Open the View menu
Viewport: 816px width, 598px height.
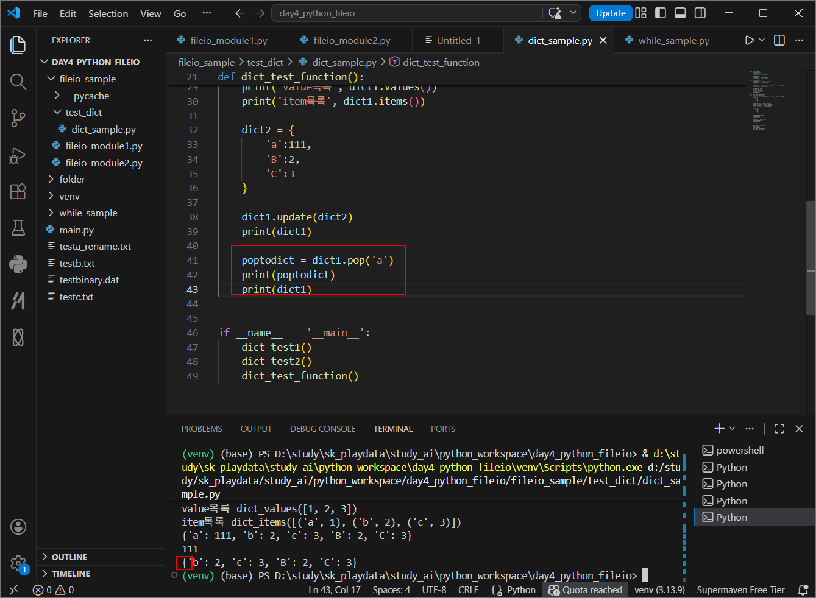[151, 13]
